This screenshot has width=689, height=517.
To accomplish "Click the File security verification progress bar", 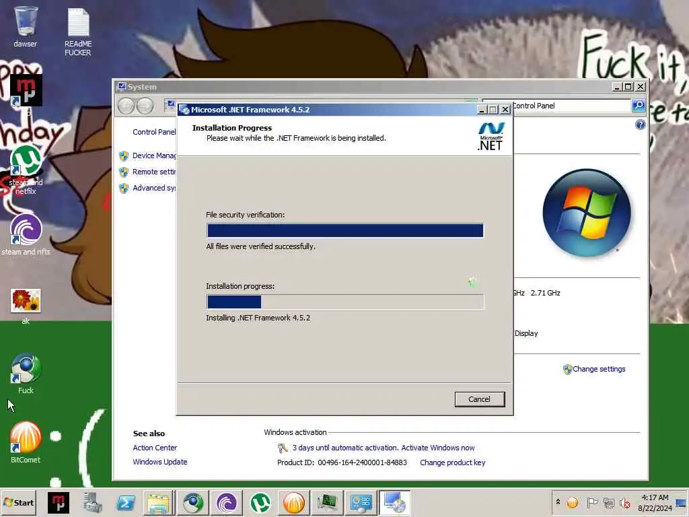I will 345,230.
